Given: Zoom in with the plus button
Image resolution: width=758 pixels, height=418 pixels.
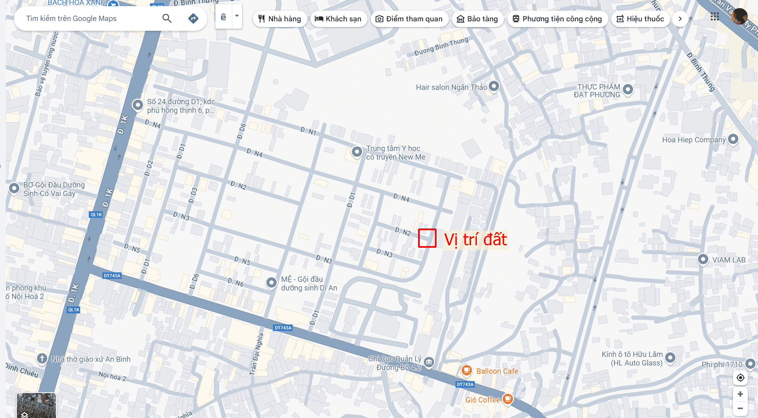Looking at the screenshot, I should click(x=740, y=394).
